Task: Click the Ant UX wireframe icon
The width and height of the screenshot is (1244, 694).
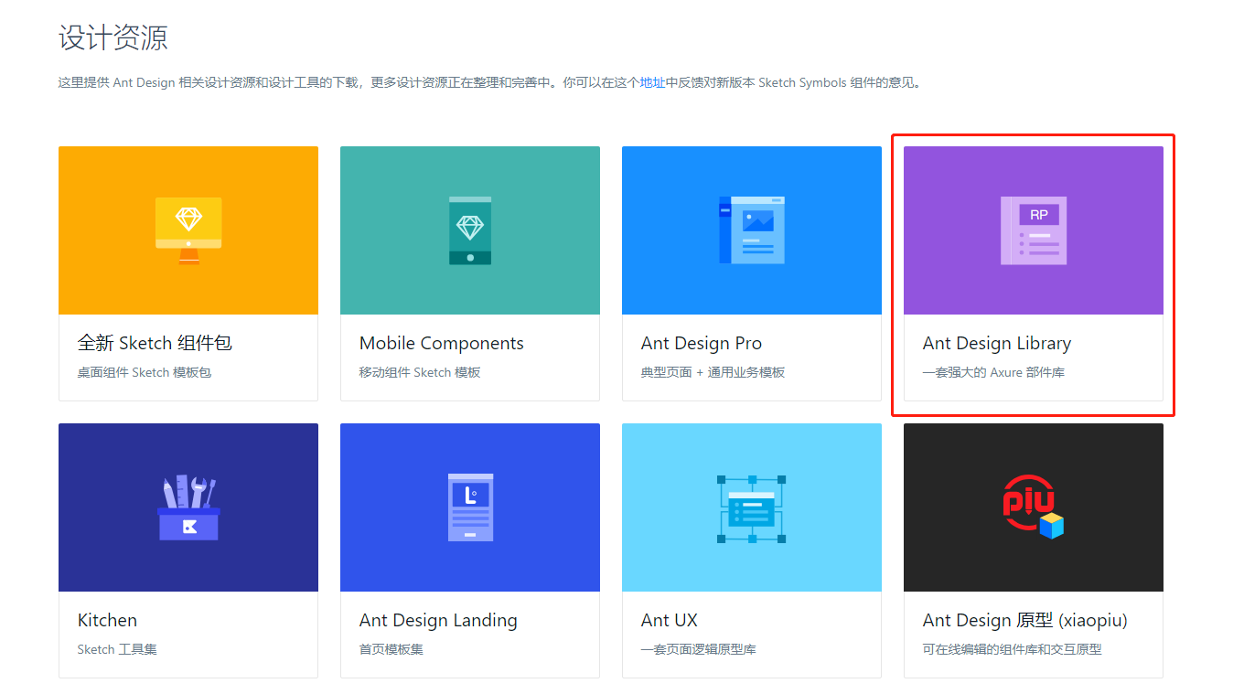Action: (x=752, y=507)
